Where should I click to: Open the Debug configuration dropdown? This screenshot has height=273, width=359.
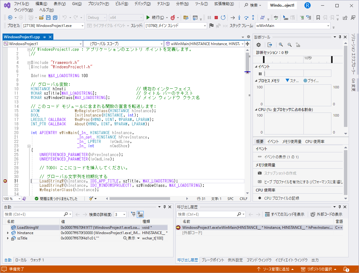97,17
